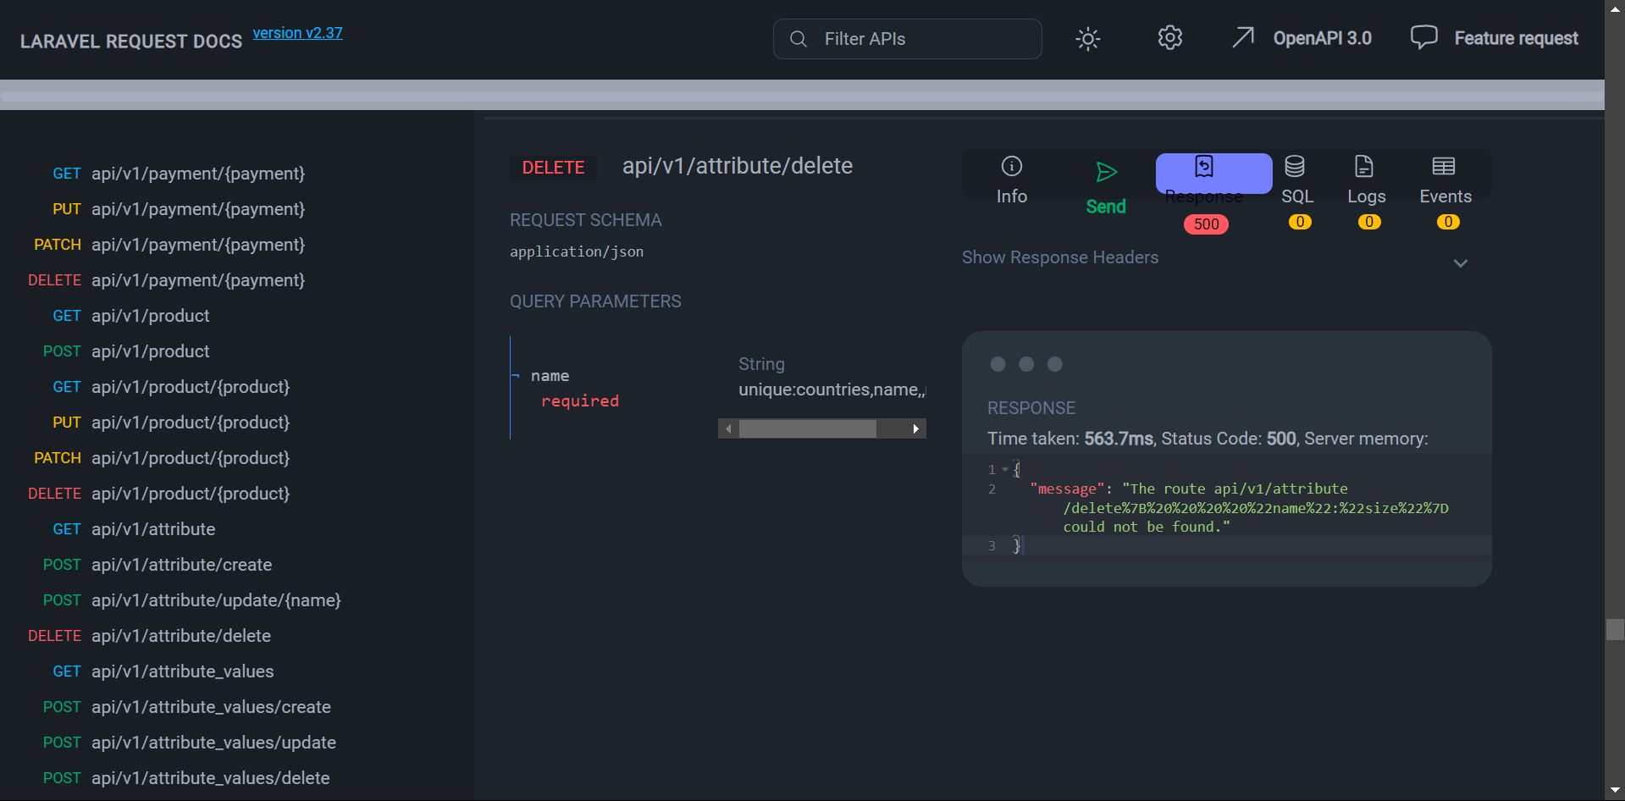
Task: Open POST api/v1/attribute/create endpoint
Action: pyautogui.click(x=181, y=565)
